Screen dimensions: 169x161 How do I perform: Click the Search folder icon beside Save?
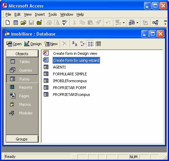[x=39, y=23]
